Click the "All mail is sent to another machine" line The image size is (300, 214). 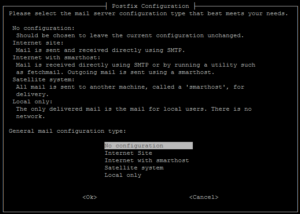click(x=130, y=87)
